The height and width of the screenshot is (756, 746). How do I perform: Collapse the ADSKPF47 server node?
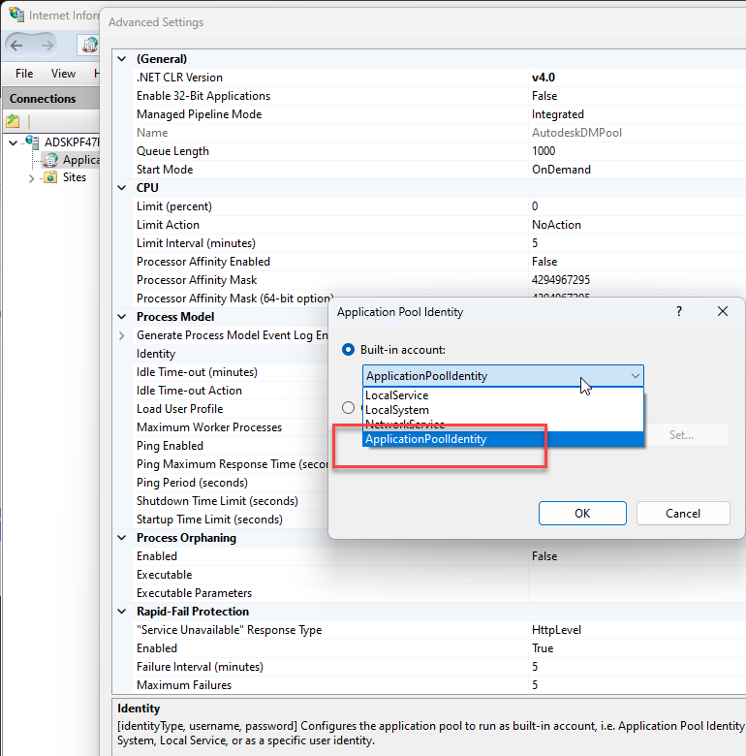[x=14, y=142]
